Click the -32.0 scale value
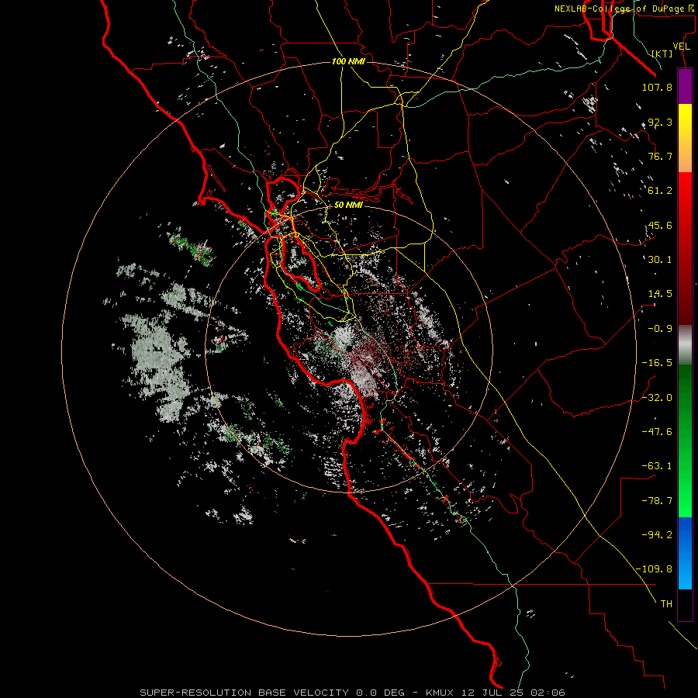The image size is (698, 698). (x=657, y=398)
